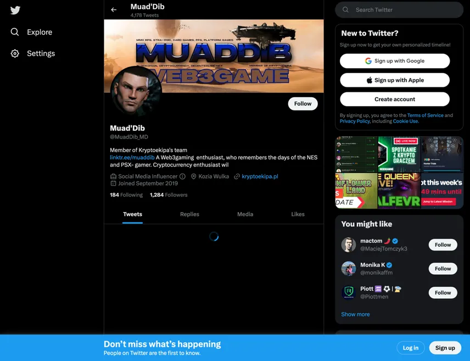Open Muad'Dib's profile avatar picture
This screenshot has width=470, height=361.
point(136,92)
